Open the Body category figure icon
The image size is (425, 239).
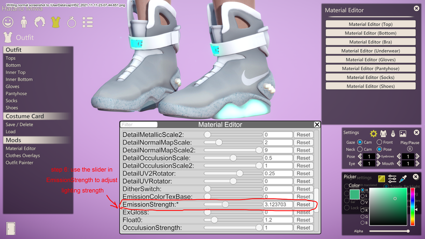pyautogui.click(x=24, y=22)
